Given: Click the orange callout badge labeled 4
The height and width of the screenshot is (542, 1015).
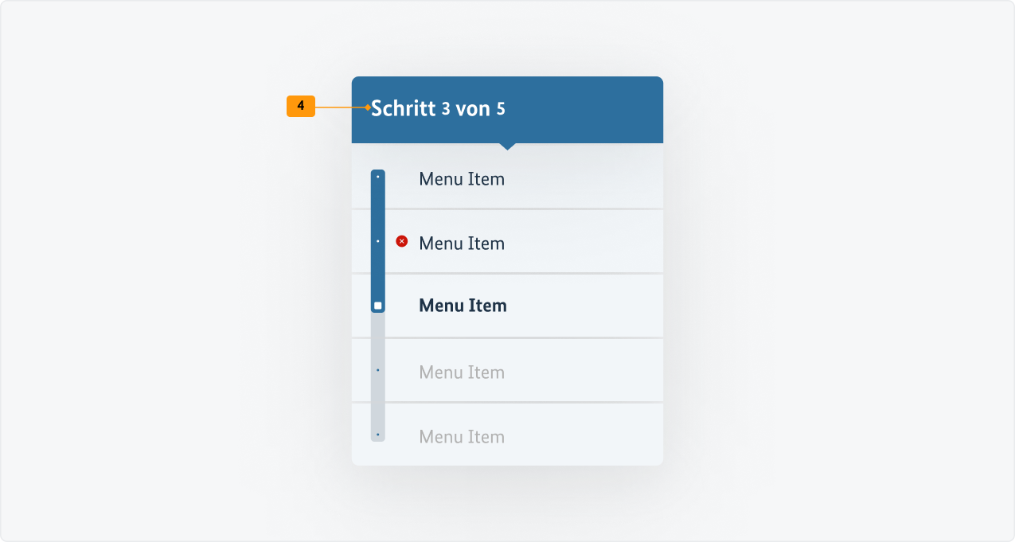Looking at the screenshot, I should pos(300,105).
